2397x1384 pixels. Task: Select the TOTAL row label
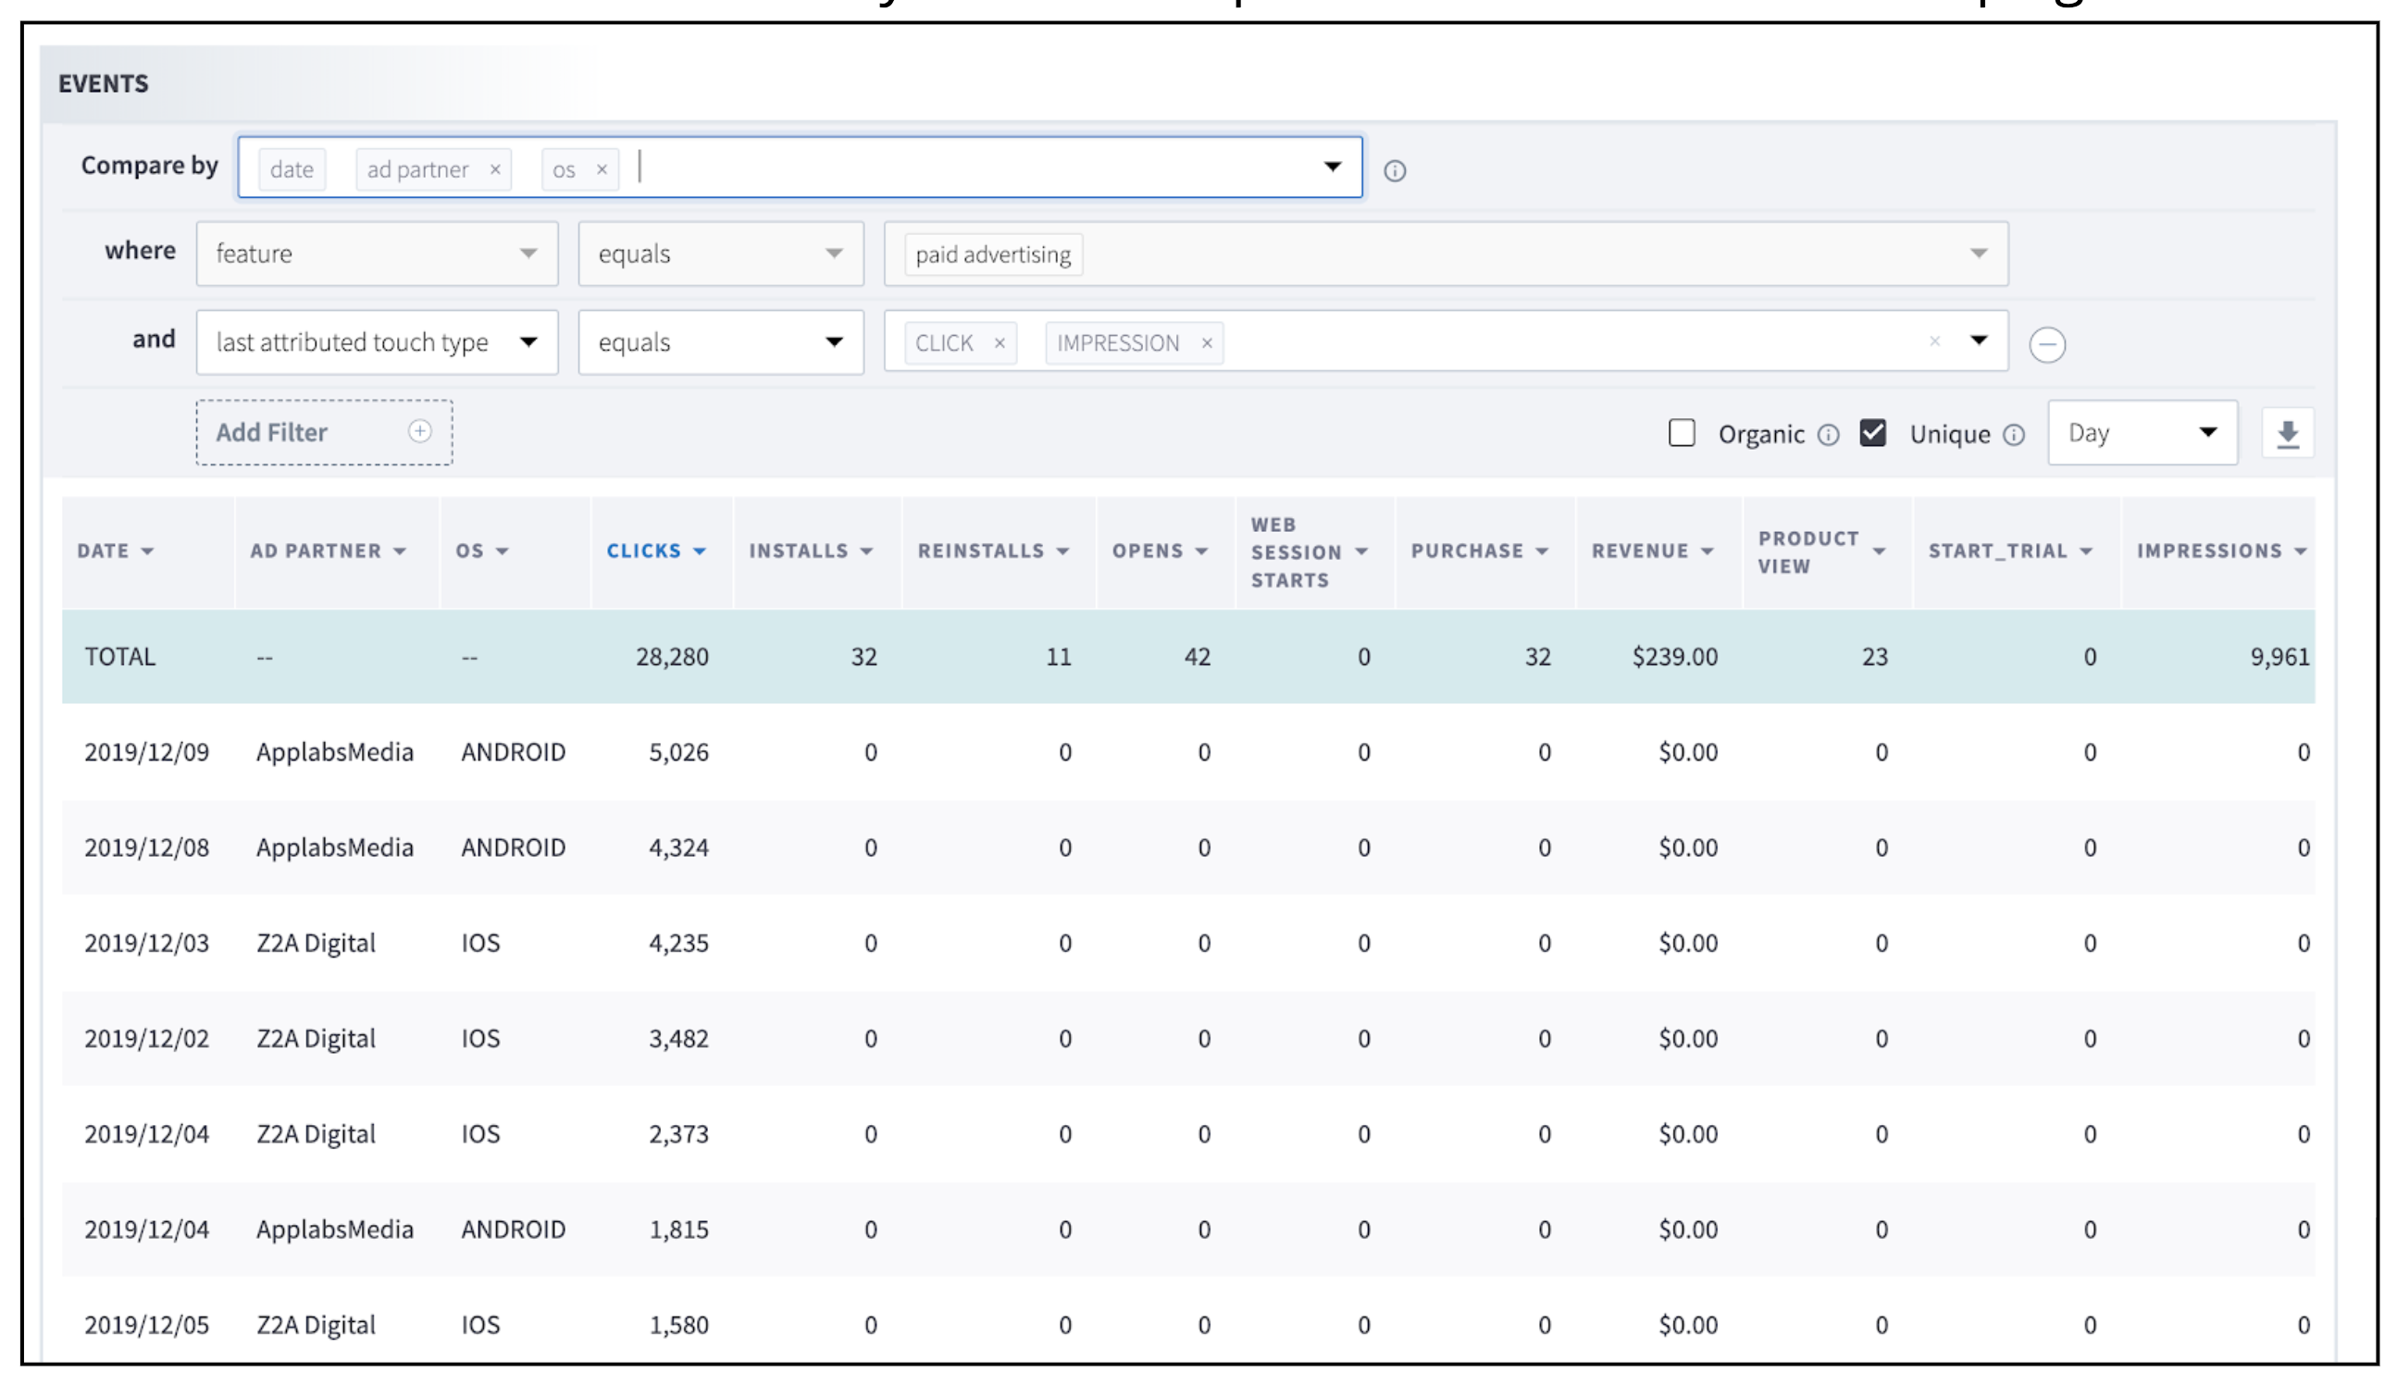click(119, 657)
